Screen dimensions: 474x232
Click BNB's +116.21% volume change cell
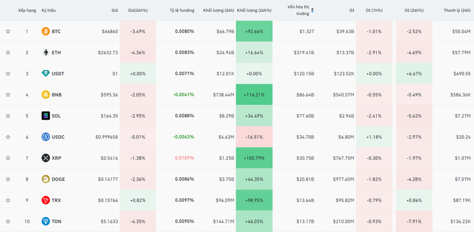[254, 95]
